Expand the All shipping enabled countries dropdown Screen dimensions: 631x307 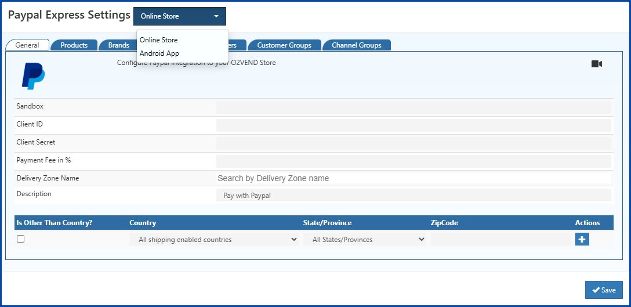tap(214, 239)
